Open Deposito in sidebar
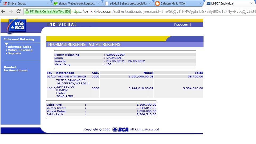The image size is (256, 144). coord(14,53)
